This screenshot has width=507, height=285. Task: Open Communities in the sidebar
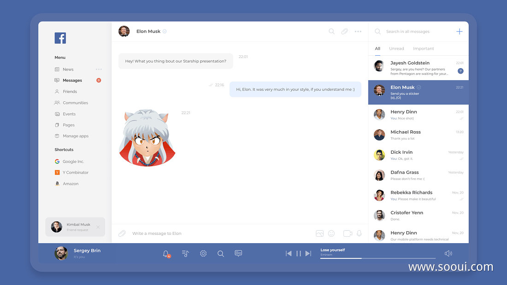(75, 103)
